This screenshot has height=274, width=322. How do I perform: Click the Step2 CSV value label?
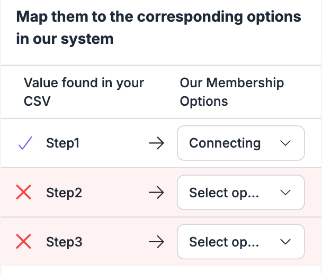(64, 193)
